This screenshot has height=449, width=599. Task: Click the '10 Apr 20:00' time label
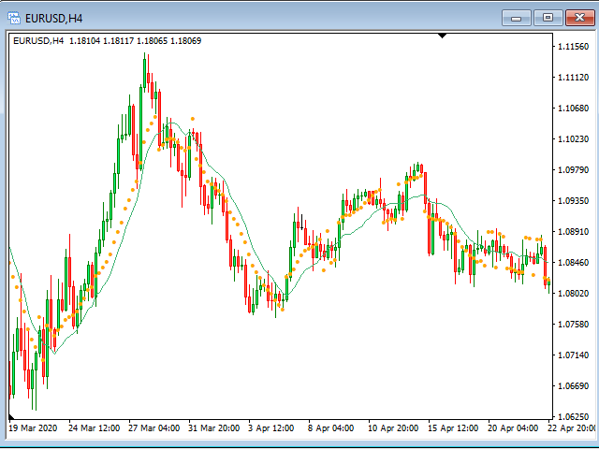393,428
